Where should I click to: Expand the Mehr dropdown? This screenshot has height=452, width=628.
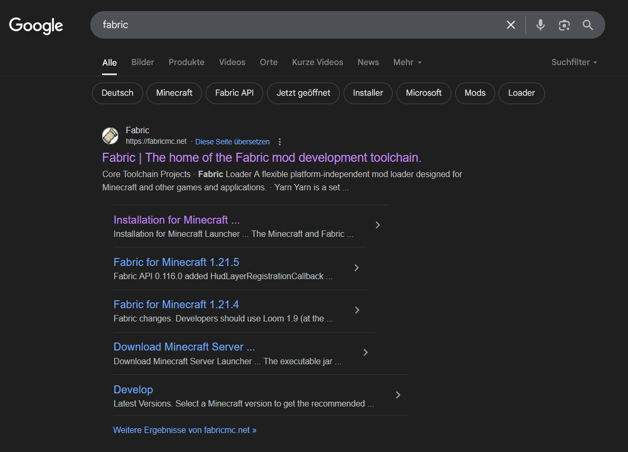pyautogui.click(x=408, y=62)
